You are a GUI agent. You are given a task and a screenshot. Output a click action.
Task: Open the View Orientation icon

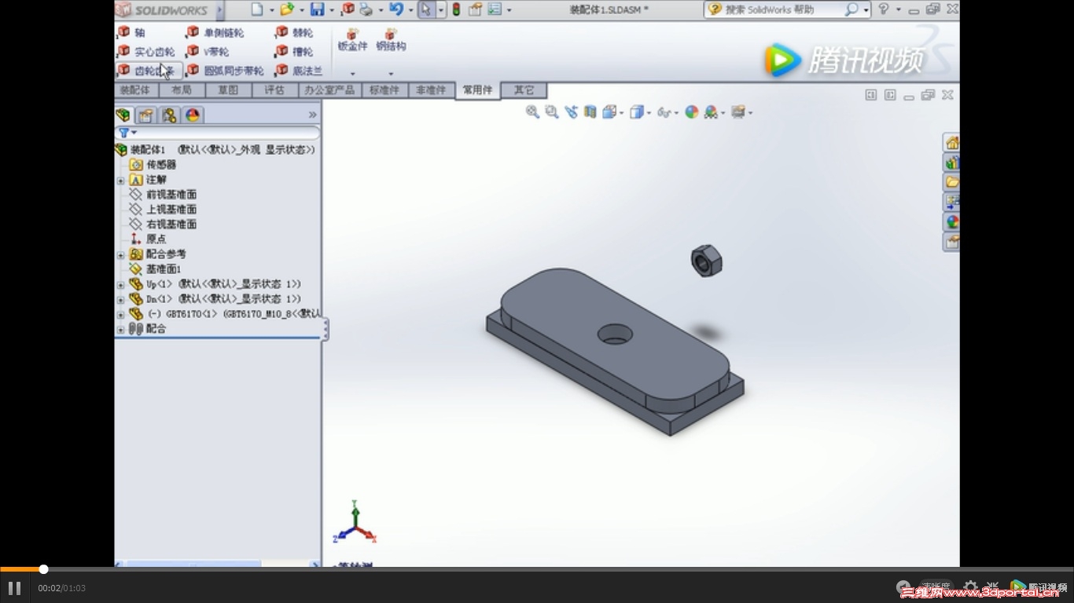[x=609, y=112]
